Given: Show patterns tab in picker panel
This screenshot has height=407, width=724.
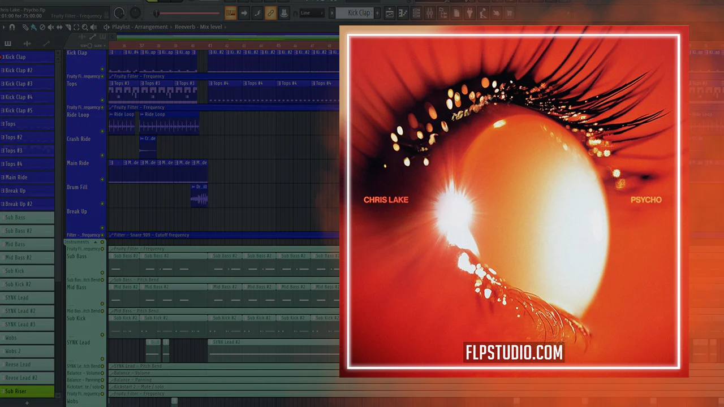Looking at the screenshot, I should (8, 44).
